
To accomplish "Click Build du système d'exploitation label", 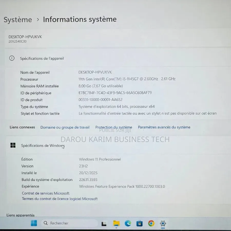I will 47,180.
